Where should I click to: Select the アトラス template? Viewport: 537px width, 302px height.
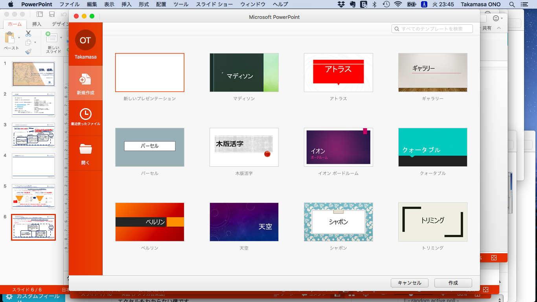pos(338,72)
